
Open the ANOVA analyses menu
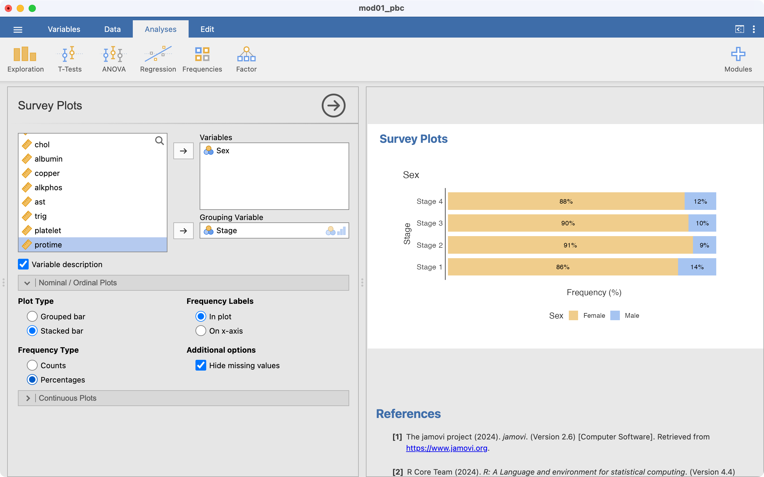114,59
